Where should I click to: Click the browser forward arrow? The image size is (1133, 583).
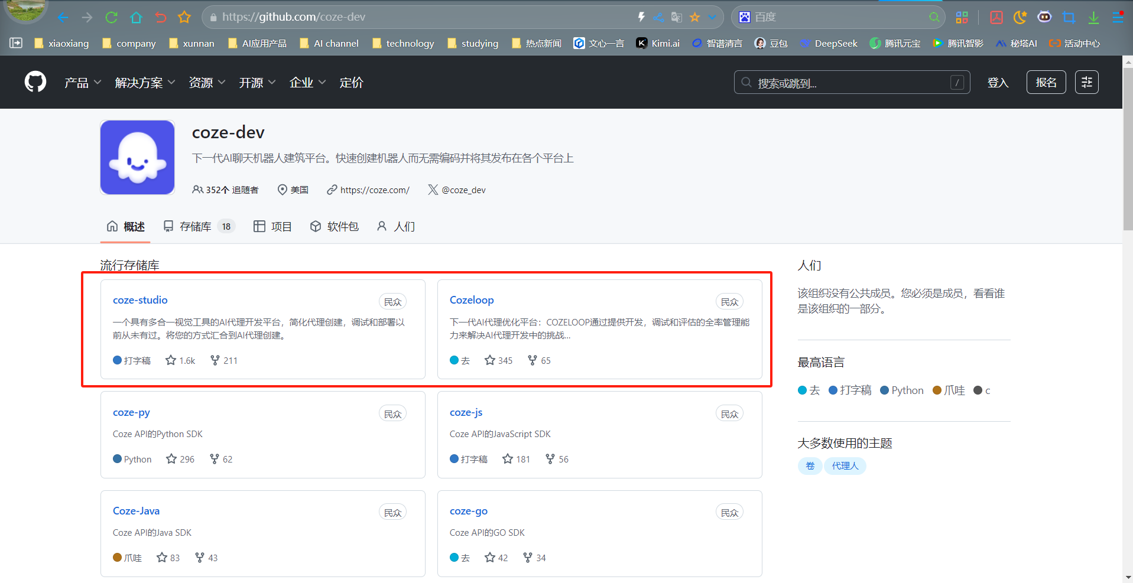(x=87, y=18)
